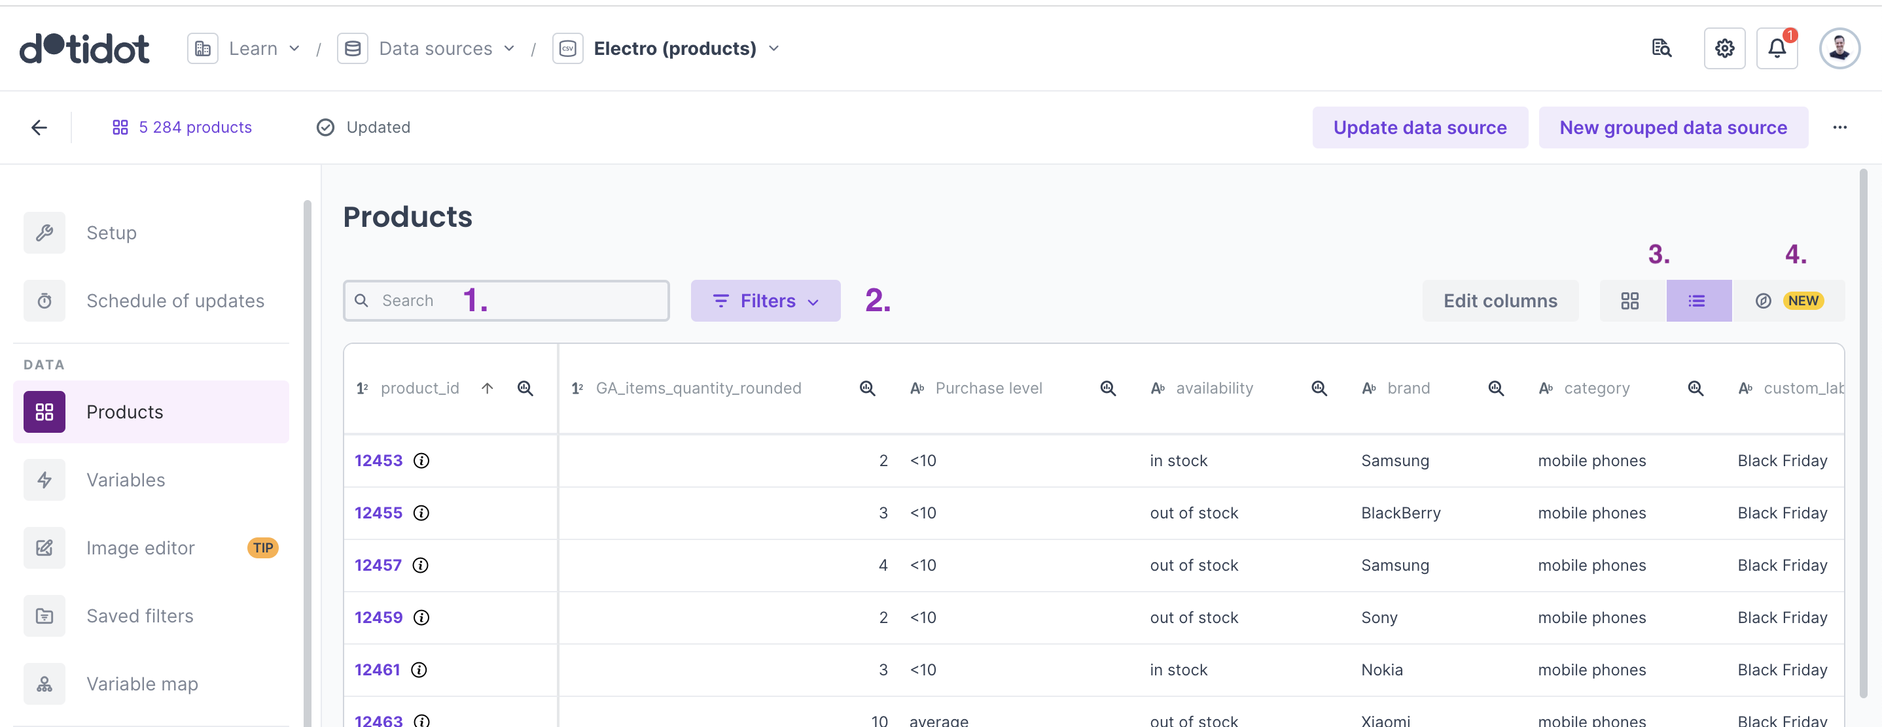Image resolution: width=1882 pixels, height=727 pixels.
Task: Open Variables in the sidebar
Action: click(x=126, y=480)
